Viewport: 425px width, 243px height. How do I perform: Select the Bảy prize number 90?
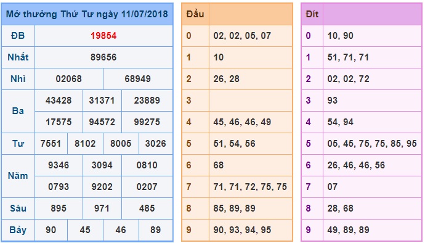[x=51, y=230]
